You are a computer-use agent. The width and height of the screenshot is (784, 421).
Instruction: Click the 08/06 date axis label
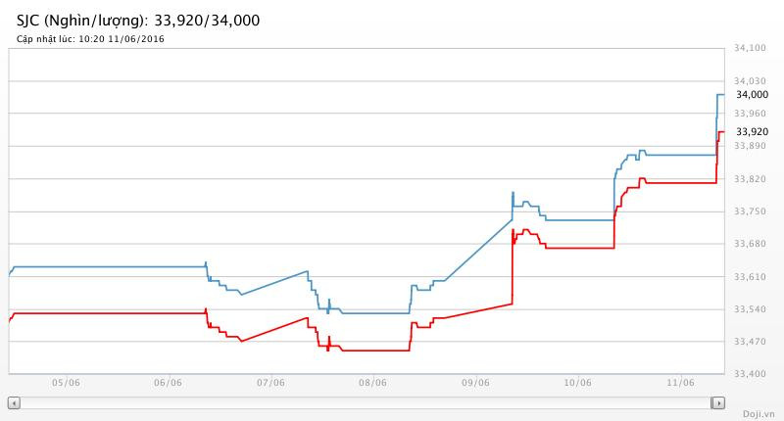click(x=372, y=384)
